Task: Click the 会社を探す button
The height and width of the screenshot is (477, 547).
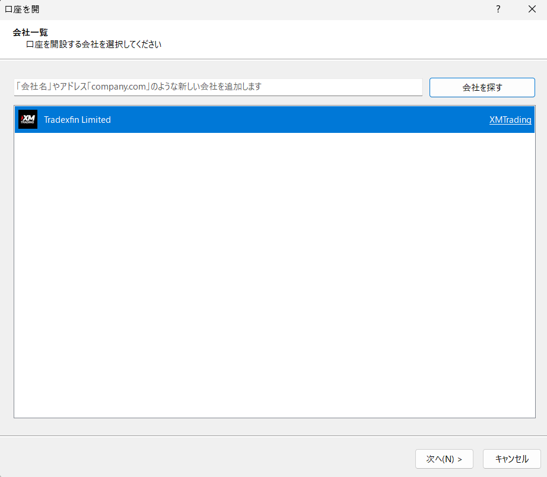Action: coord(482,87)
